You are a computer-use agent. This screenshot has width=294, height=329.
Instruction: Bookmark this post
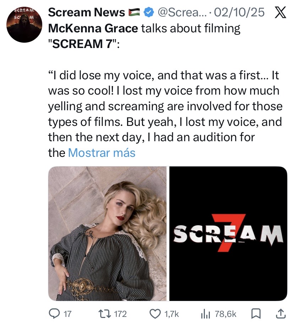click(255, 314)
